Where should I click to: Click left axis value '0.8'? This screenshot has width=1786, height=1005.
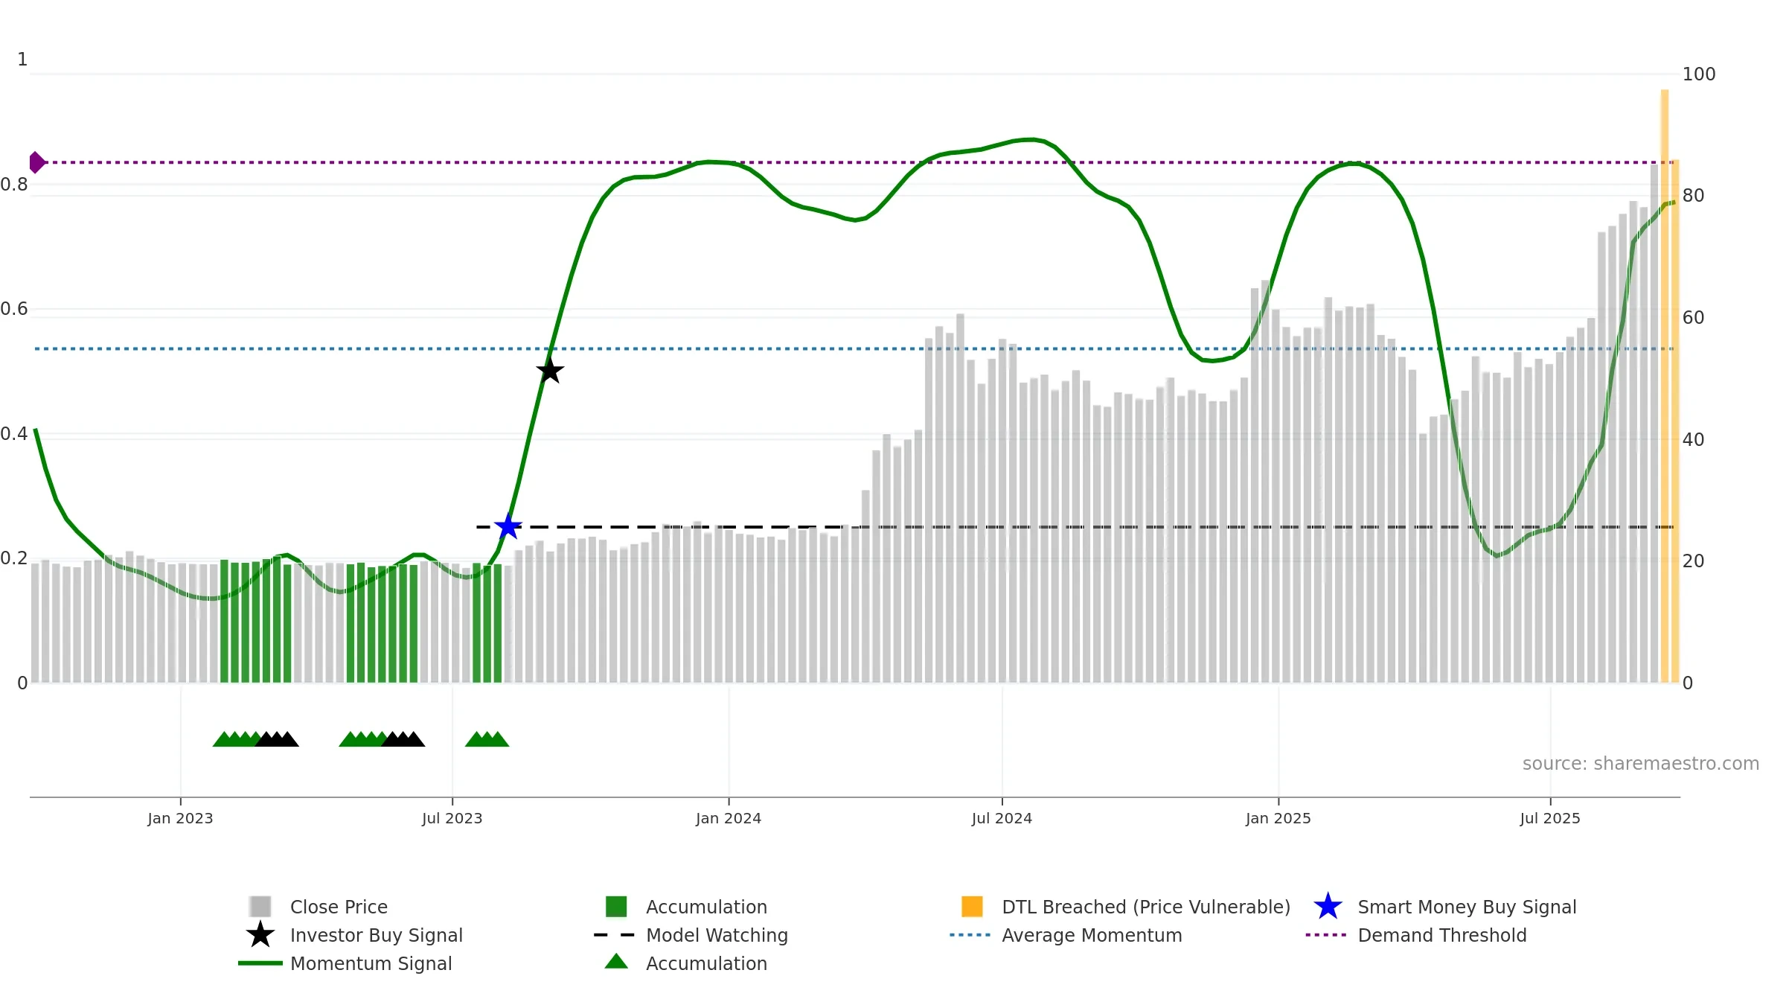(x=14, y=184)
